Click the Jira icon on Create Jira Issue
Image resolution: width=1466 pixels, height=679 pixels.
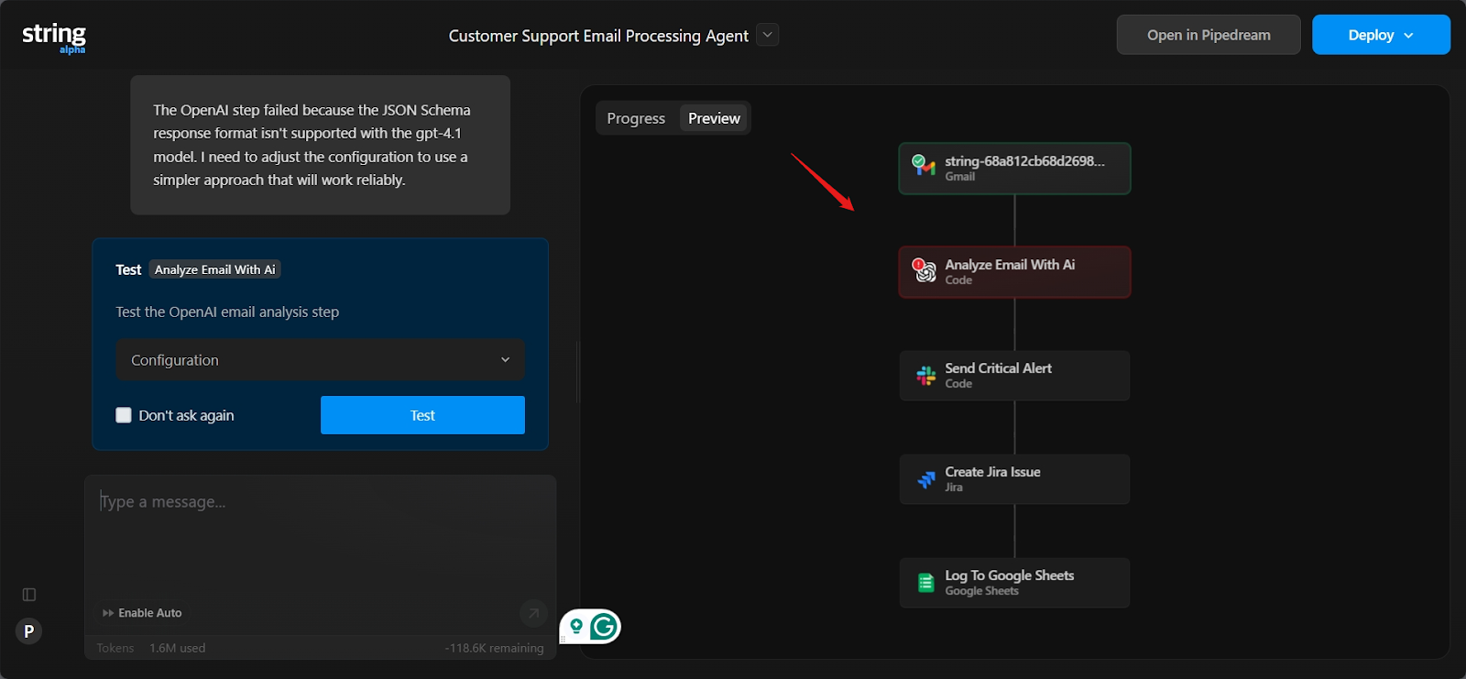(926, 479)
